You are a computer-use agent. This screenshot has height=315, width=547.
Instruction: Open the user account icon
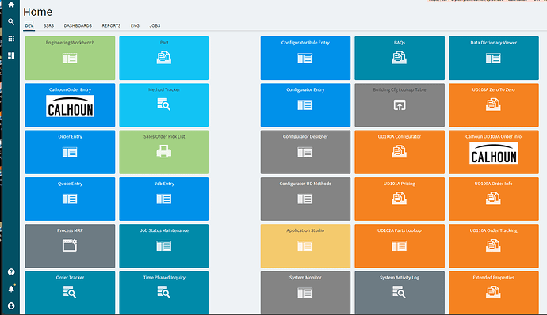pos(11,306)
